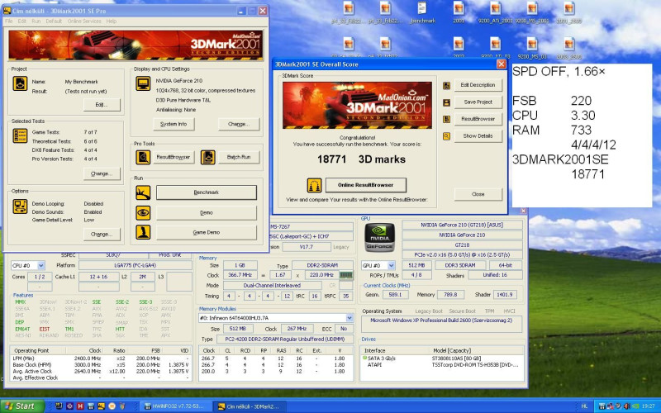Click the disk icon beside Save Project
The image size is (661, 413).
446,102
